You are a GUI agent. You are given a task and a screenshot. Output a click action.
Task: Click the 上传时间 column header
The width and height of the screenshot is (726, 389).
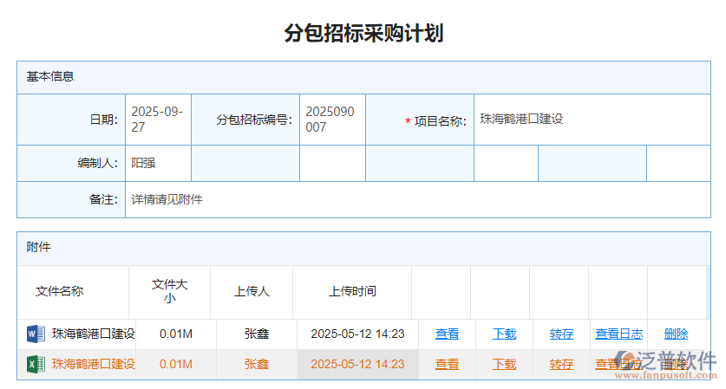pos(352,291)
